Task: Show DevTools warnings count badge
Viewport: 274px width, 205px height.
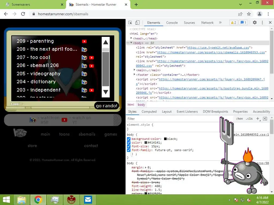Action: [233, 22]
